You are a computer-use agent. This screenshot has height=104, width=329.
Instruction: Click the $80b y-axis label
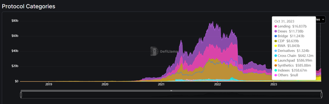(15, 21)
